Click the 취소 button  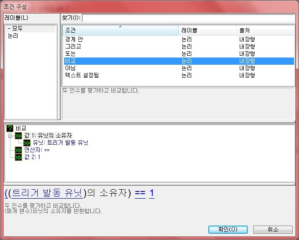click(273, 229)
